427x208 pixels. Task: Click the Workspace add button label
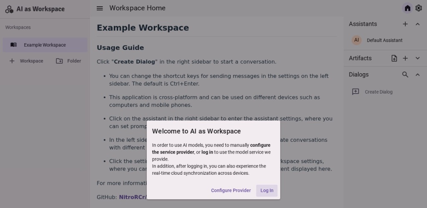32,61
